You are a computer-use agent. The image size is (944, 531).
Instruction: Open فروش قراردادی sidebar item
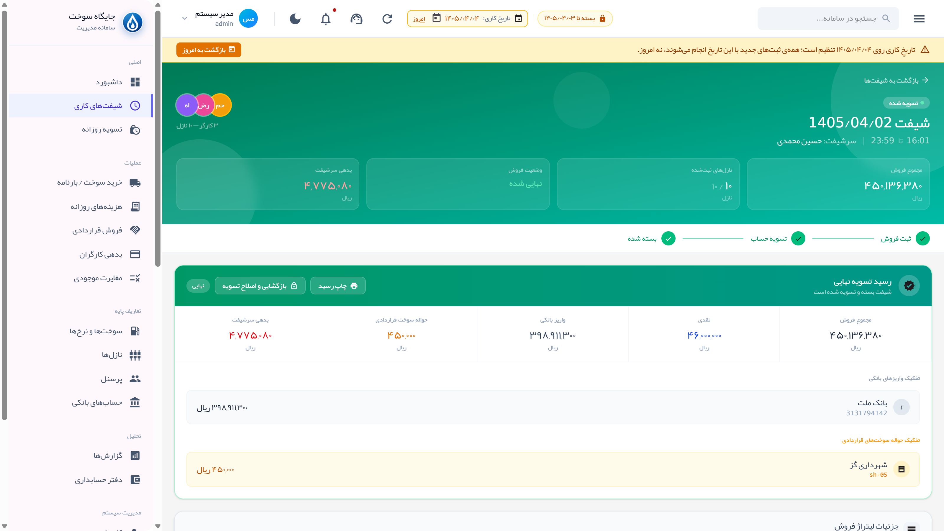[81, 230]
